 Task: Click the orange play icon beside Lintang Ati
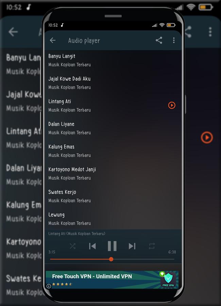click(x=172, y=105)
